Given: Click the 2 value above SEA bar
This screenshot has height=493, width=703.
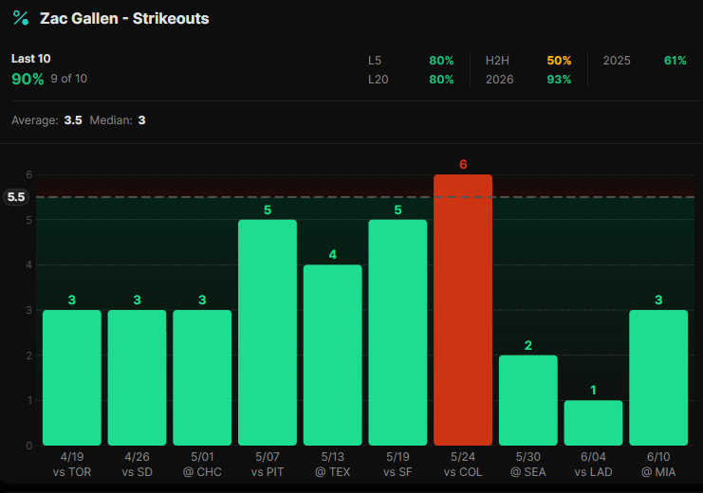Looking at the screenshot, I should tap(528, 345).
